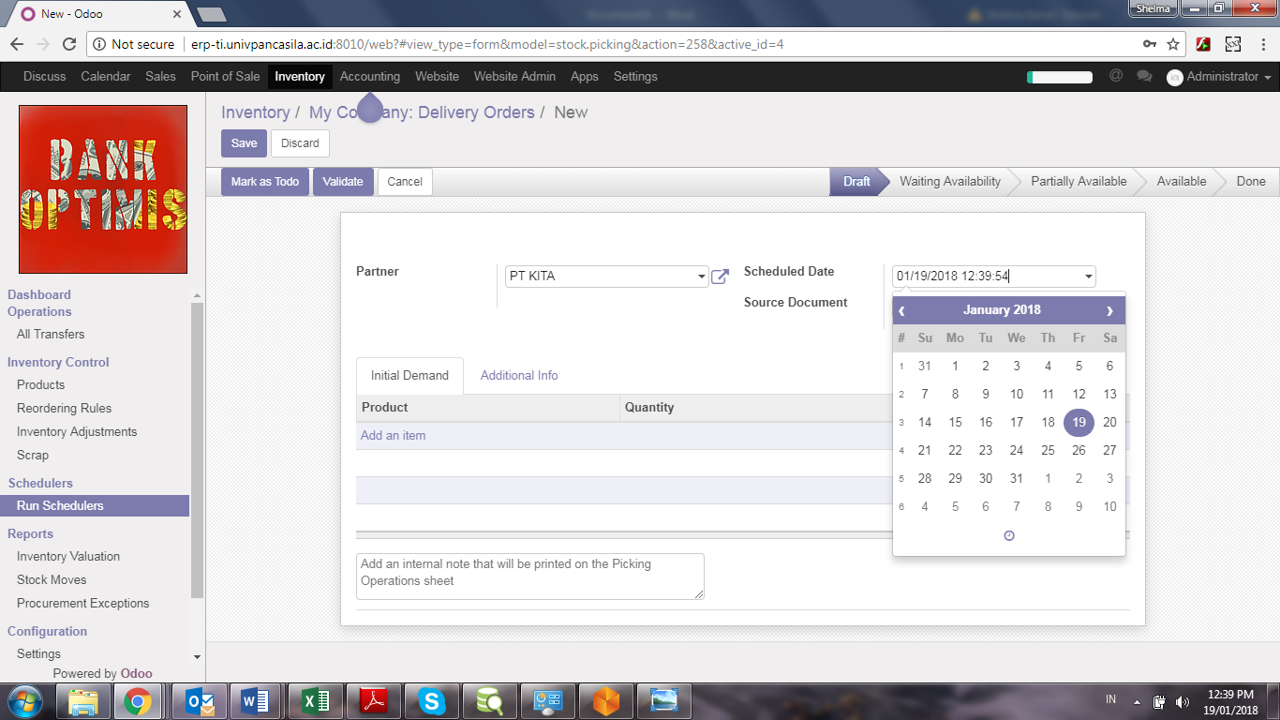Image resolution: width=1280 pixels, height=720 pixels.
Task: Reload the page in browser
Action: pyautogui.click(x=68, y=44)
